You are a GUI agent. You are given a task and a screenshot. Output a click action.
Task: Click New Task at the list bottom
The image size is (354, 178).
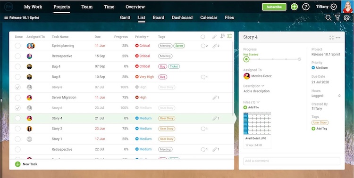[26, 164]
